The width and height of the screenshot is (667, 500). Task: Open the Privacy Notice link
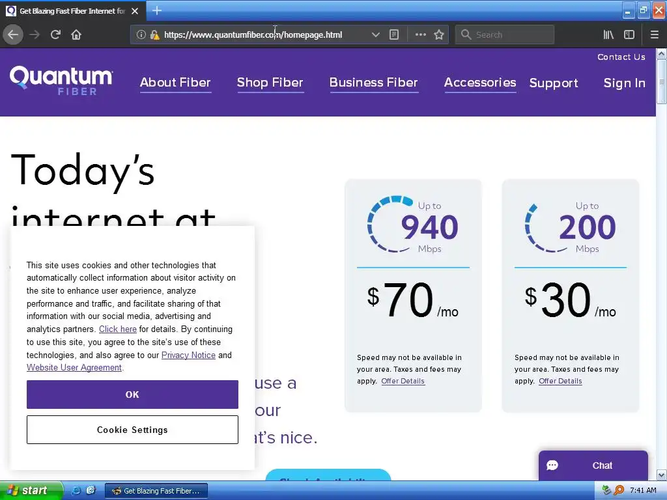(x=188, y=355)
